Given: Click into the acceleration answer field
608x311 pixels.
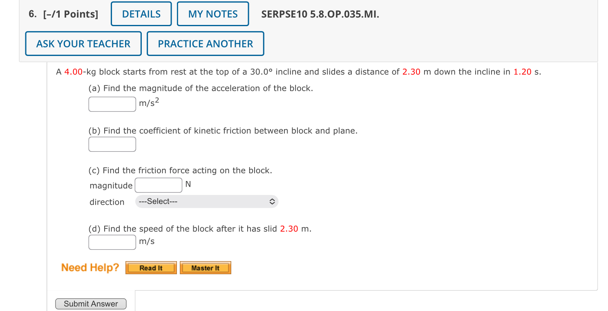Looking at the screenshot, I should [x=112, y=104].
